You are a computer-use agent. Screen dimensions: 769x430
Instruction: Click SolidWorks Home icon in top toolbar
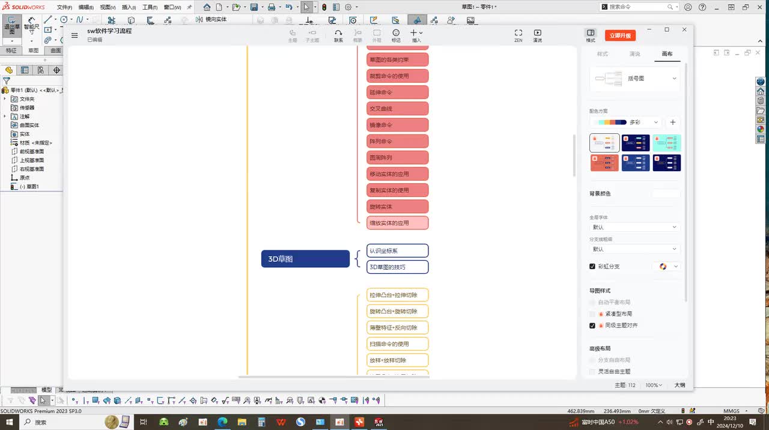tap(207, 7)
